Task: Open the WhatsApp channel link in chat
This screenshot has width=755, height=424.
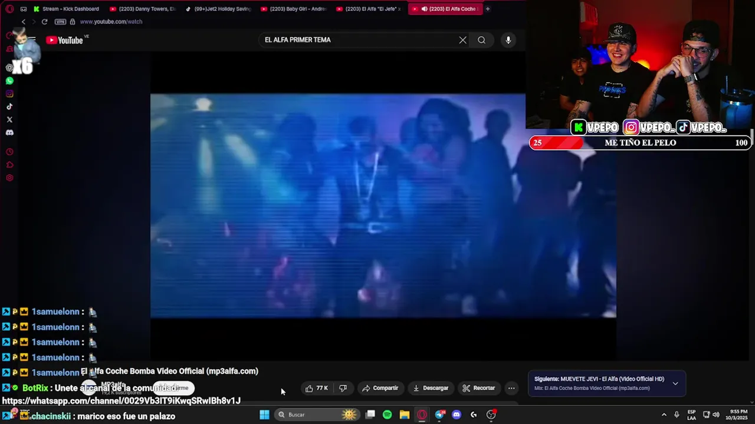Action: [121, 401]
